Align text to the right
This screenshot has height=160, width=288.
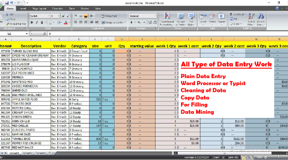(x=86, y=22)
